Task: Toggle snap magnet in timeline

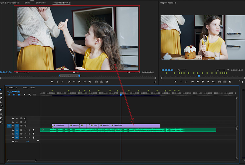Action: point(14,95)
